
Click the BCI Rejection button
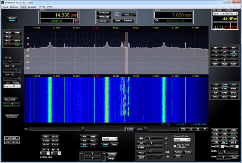coord(12,116)
